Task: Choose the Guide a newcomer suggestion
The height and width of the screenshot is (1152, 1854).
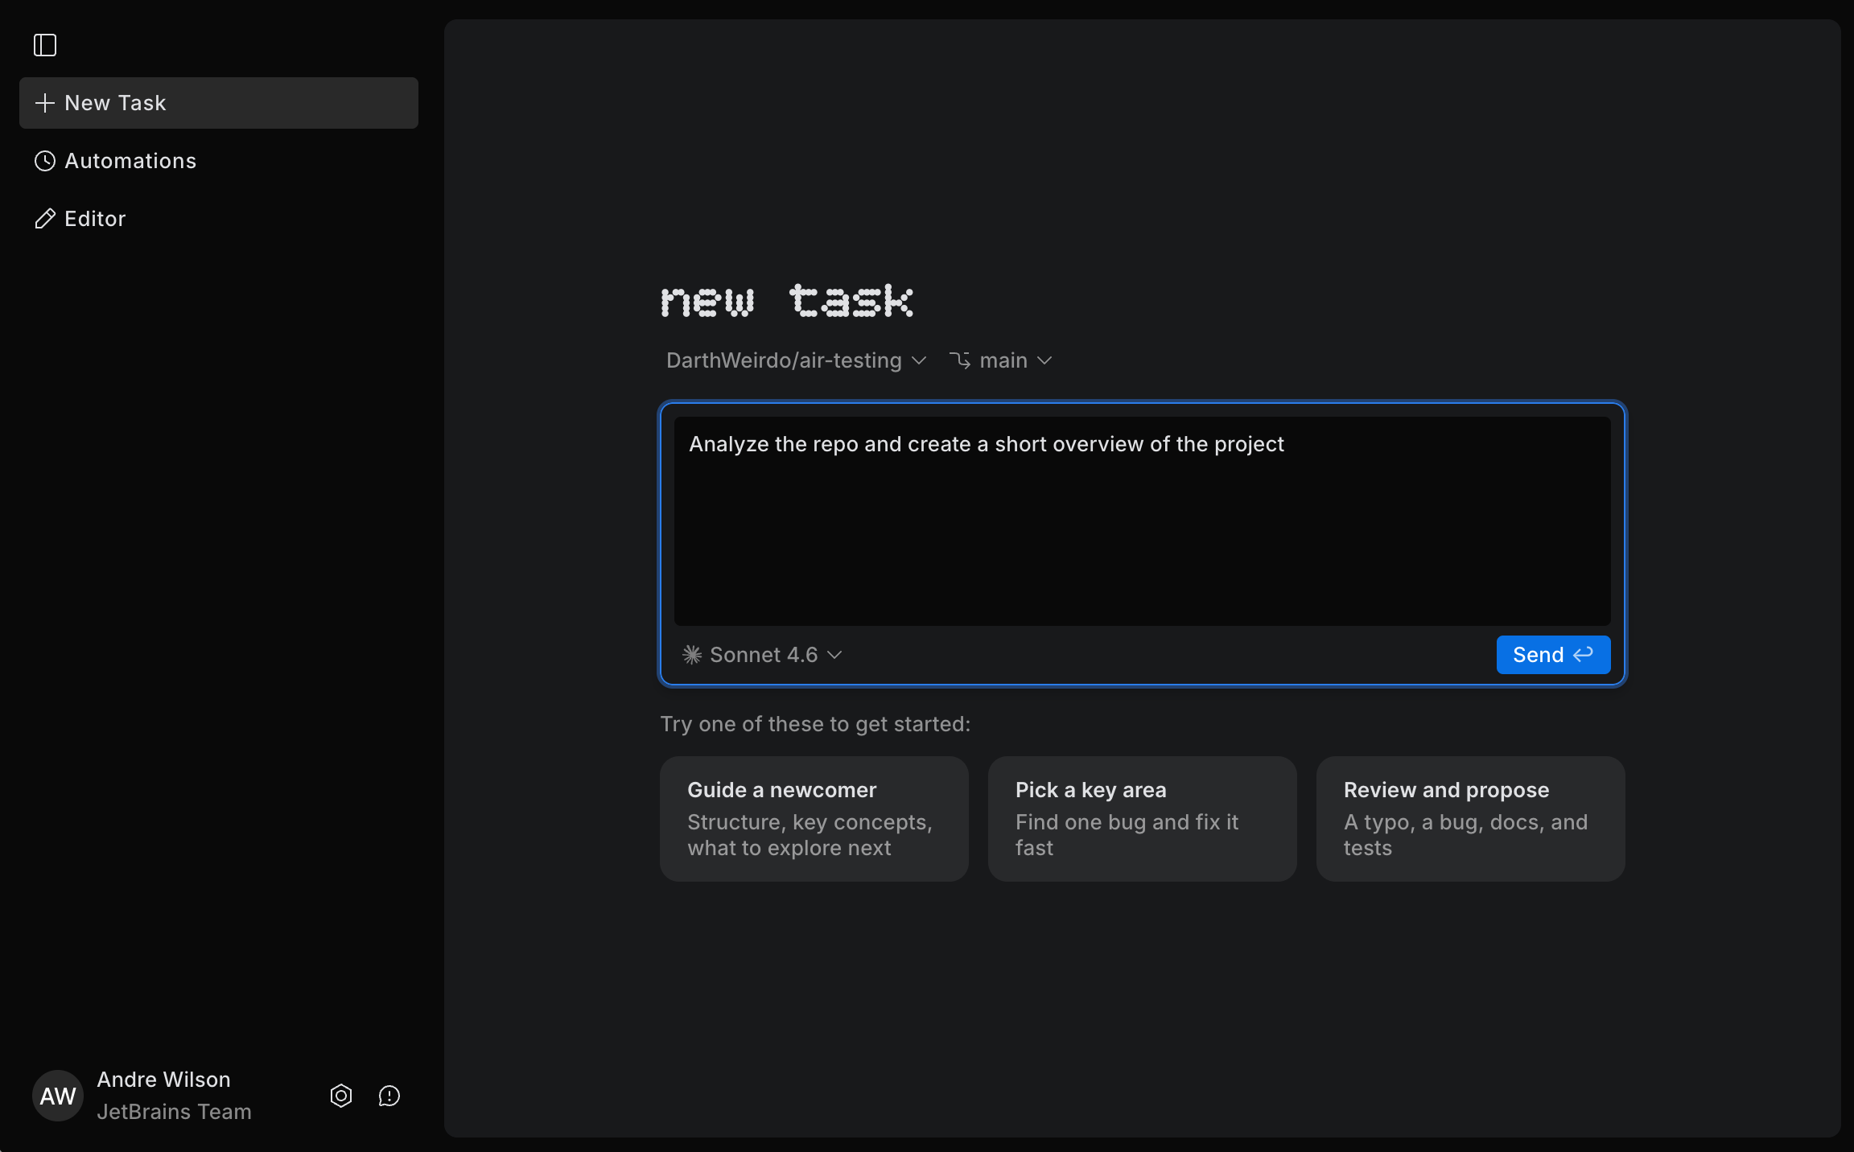Action: [814, 819]
